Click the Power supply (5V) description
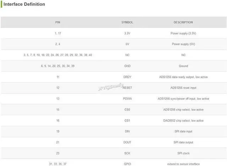This screenshot has height=166, width=227. (x=183, y=44)
